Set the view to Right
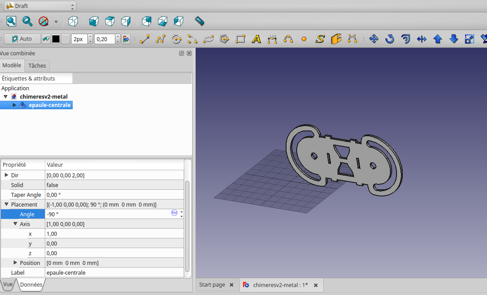Viewport: 487px width, 295px height. [x=126, y=21]
